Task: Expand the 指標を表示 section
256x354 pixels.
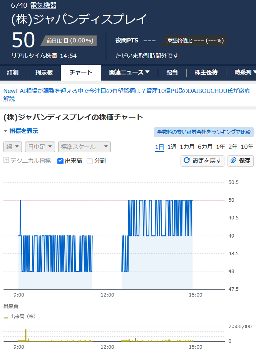Action: coord(21,131)
